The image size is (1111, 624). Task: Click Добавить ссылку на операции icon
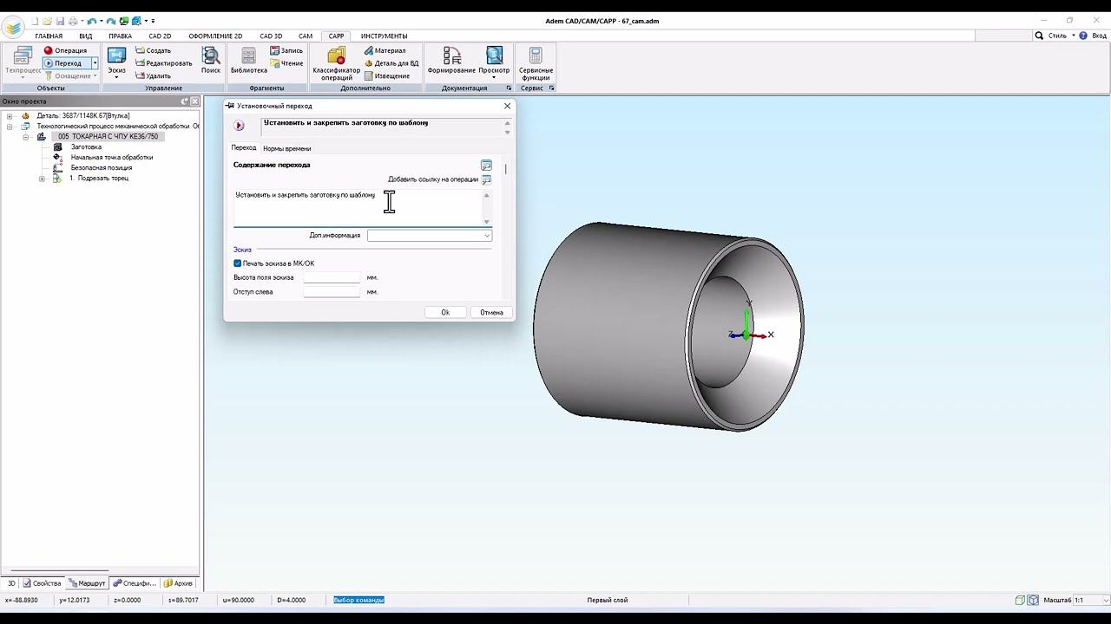pos(486,179)
